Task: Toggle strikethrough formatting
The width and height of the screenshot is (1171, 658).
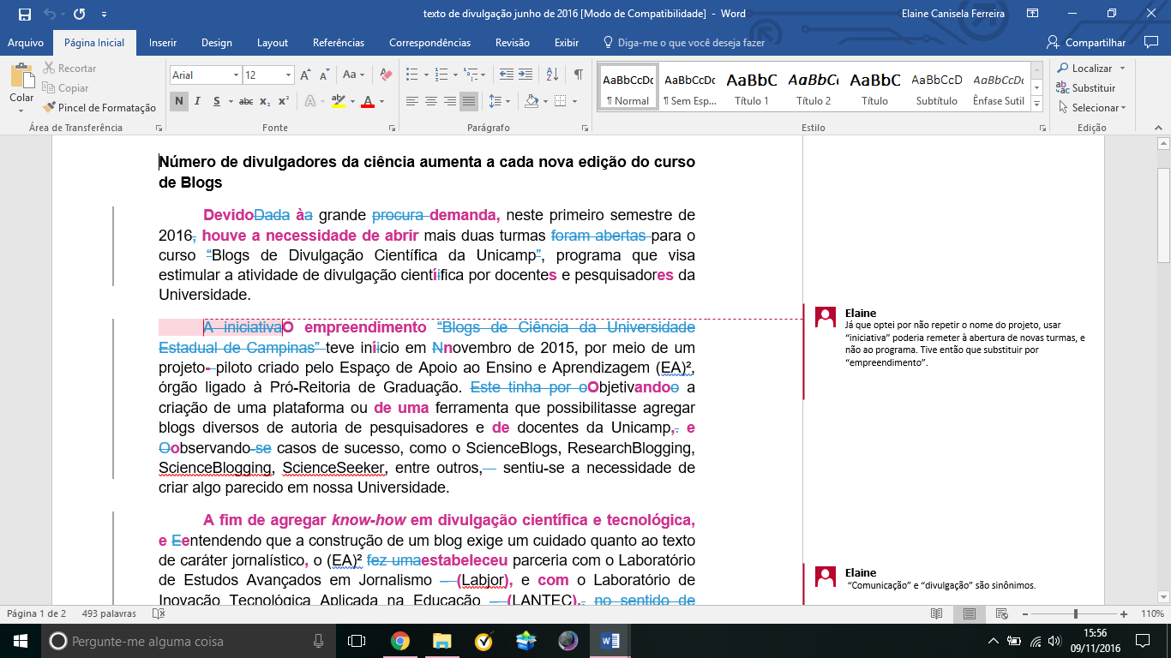Action: 246,101
